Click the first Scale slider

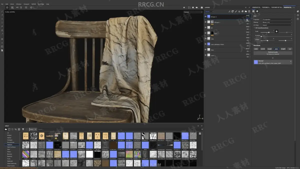pos(267,32)
